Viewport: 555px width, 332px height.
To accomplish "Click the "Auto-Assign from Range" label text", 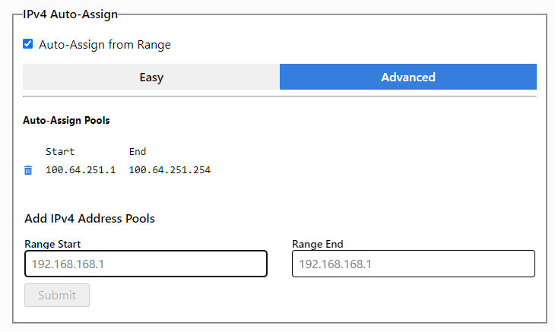I will point(104,45).
